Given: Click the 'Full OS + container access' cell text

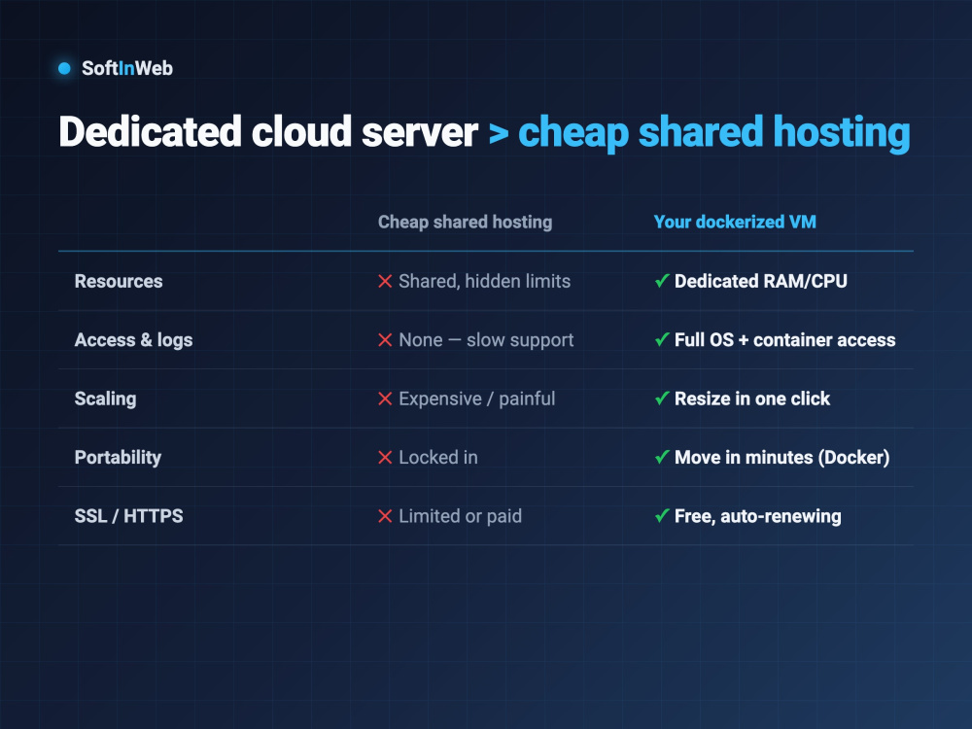Looking at the screenshot, I should coord(784,340).
